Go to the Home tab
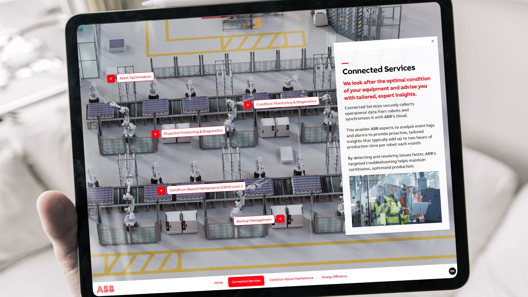528x297 pixels. coord(219,282)
